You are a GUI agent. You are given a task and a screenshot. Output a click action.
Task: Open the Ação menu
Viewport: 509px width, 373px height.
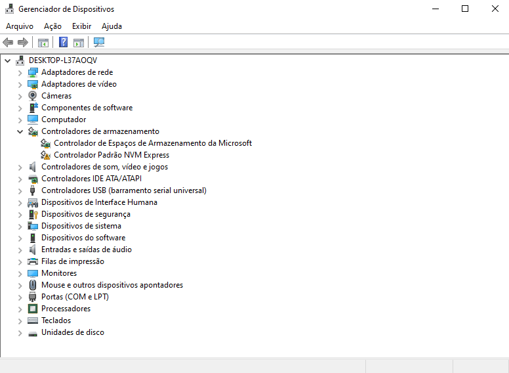(x=52, y=26)
